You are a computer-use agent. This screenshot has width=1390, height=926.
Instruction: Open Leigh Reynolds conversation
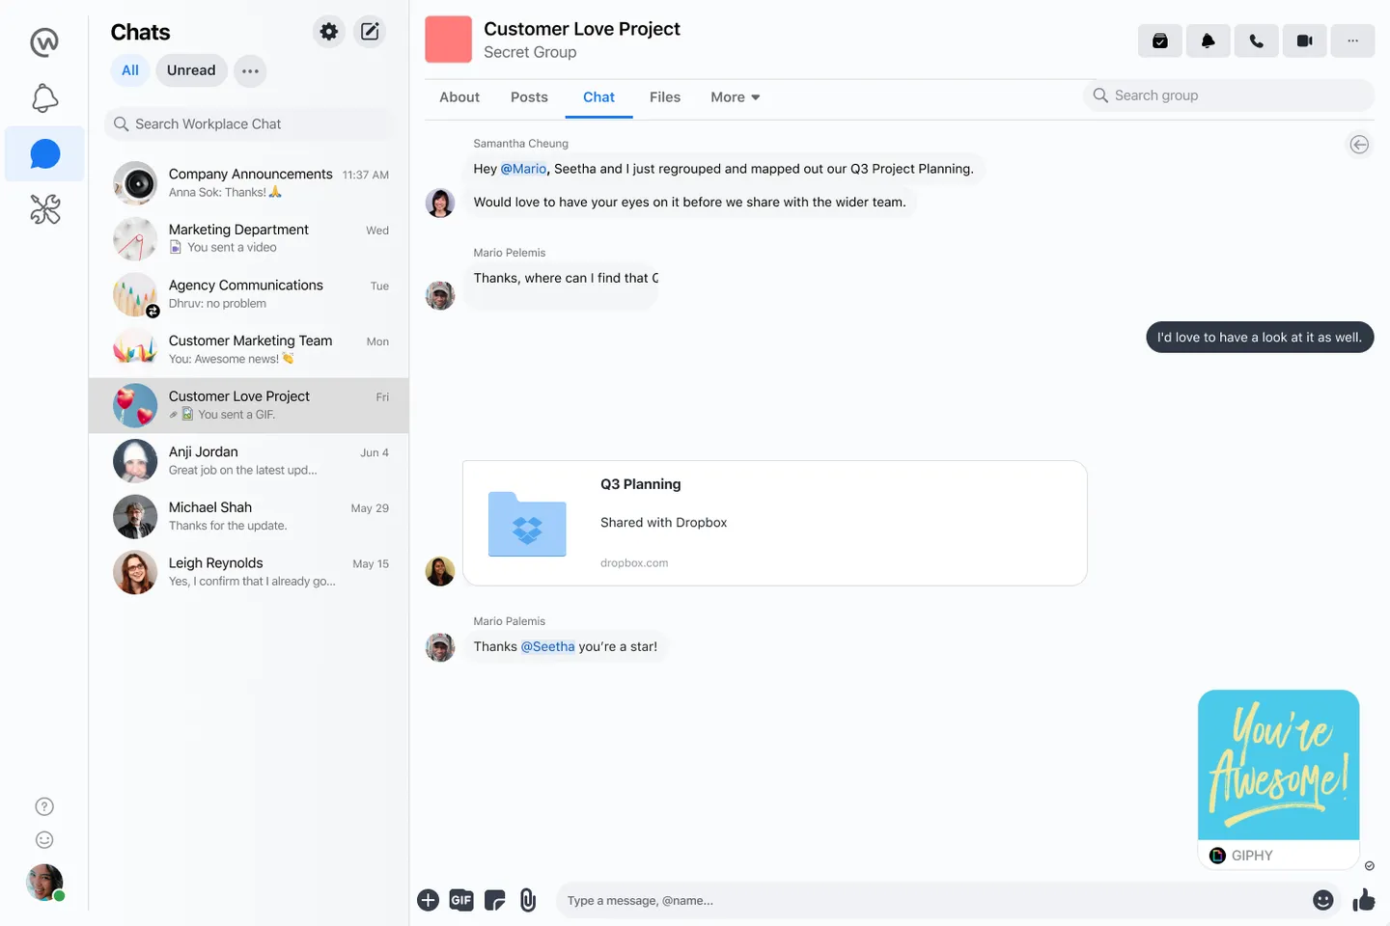coord(249,572)
